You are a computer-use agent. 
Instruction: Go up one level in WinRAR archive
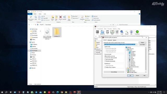point(96,36)
